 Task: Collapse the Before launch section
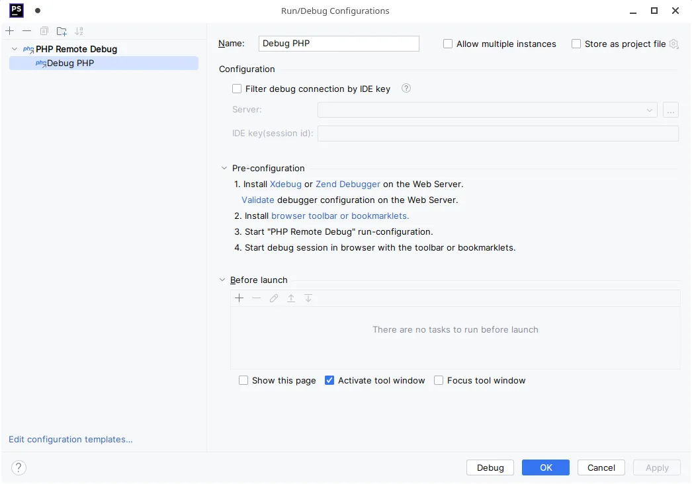223,280
